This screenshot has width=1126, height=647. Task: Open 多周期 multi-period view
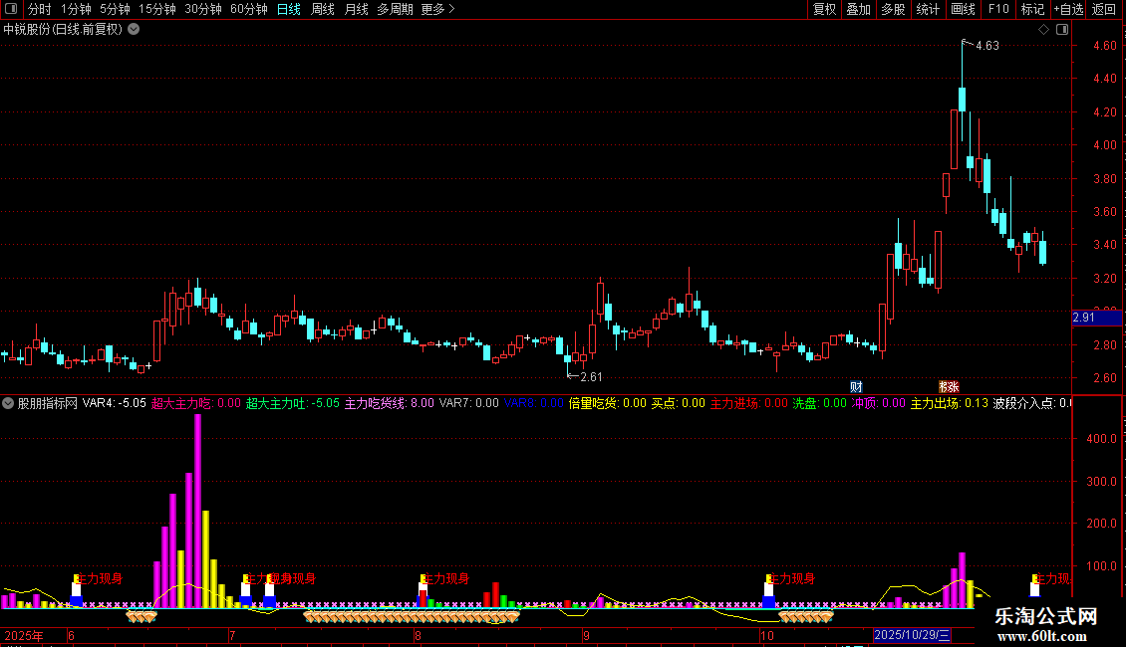395,9
